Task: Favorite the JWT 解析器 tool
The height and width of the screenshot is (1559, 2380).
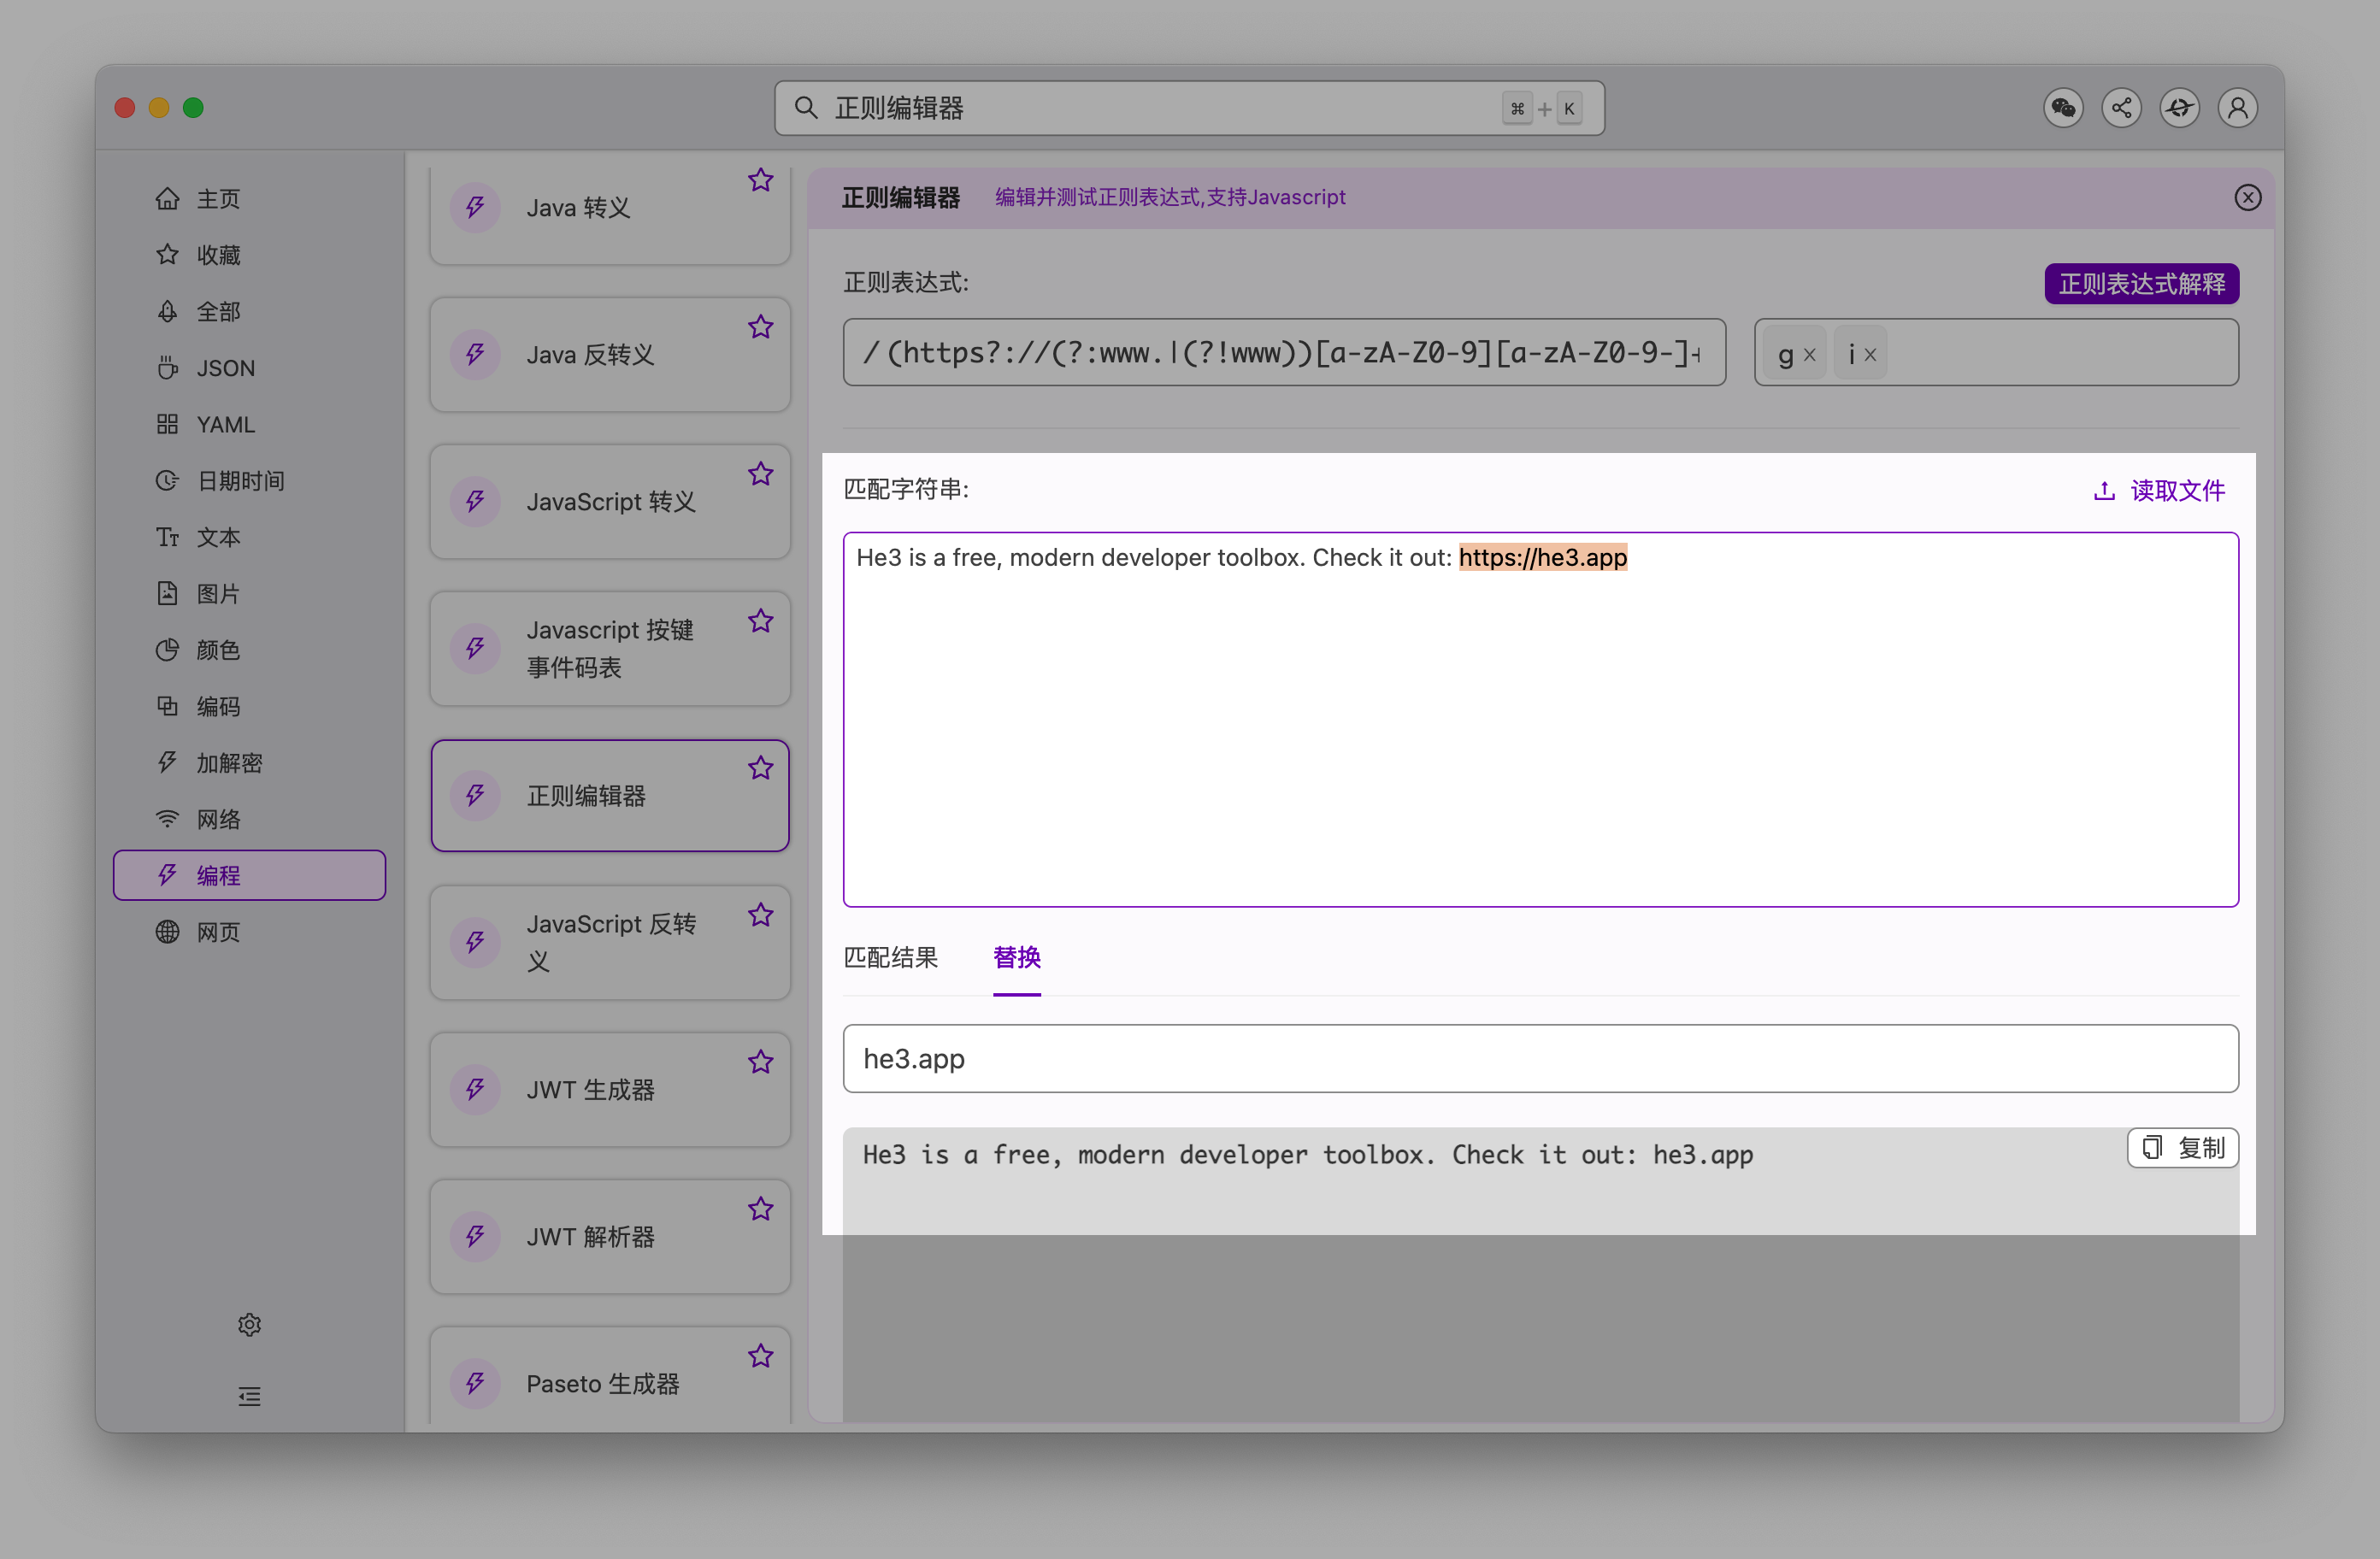Action: coord(761,1209)
